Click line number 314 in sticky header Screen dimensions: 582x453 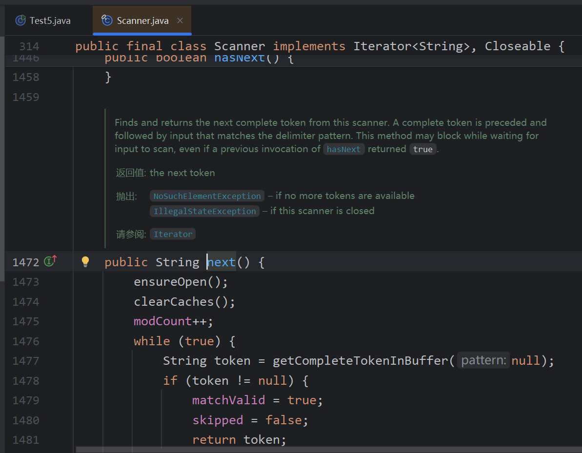[29, 46]
